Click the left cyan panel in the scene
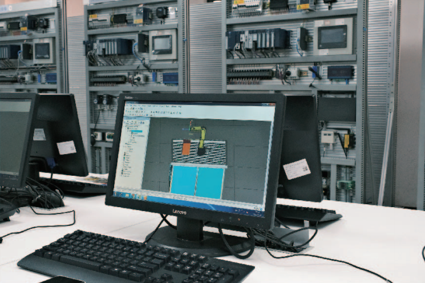The width and height of the screenshot is (425, 283). point(184,181)
